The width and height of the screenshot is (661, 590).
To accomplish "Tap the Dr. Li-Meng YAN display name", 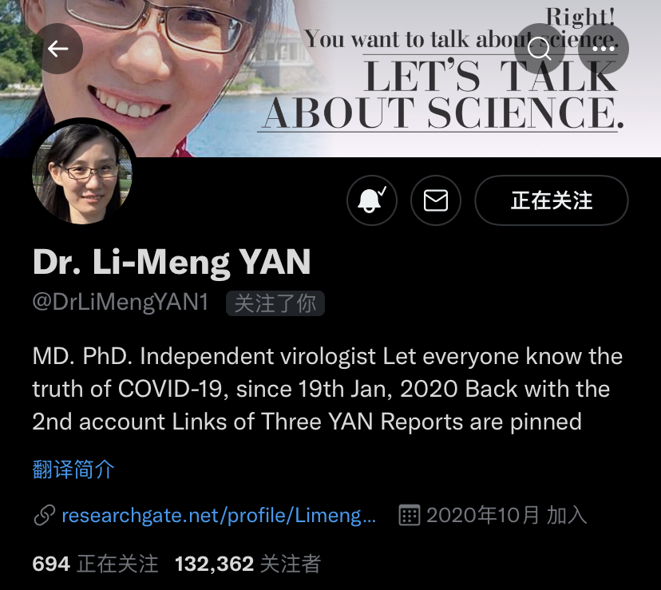I will [x=172, y=263].
